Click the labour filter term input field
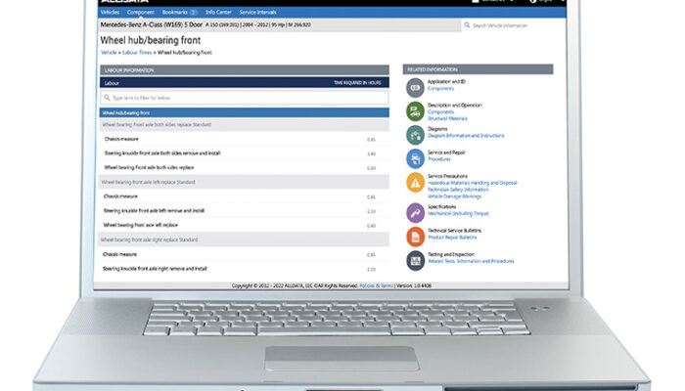This screenshot has width=685, height=391. coord(245,98)
